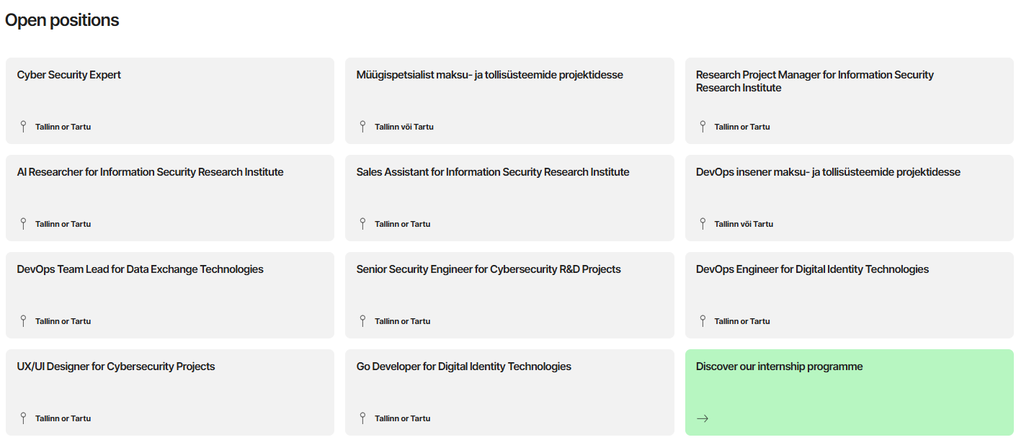The height and width of the screenshot is (445, 1016).
Task: Click the green Discover our internship programme card
Action: pos(849,392)
